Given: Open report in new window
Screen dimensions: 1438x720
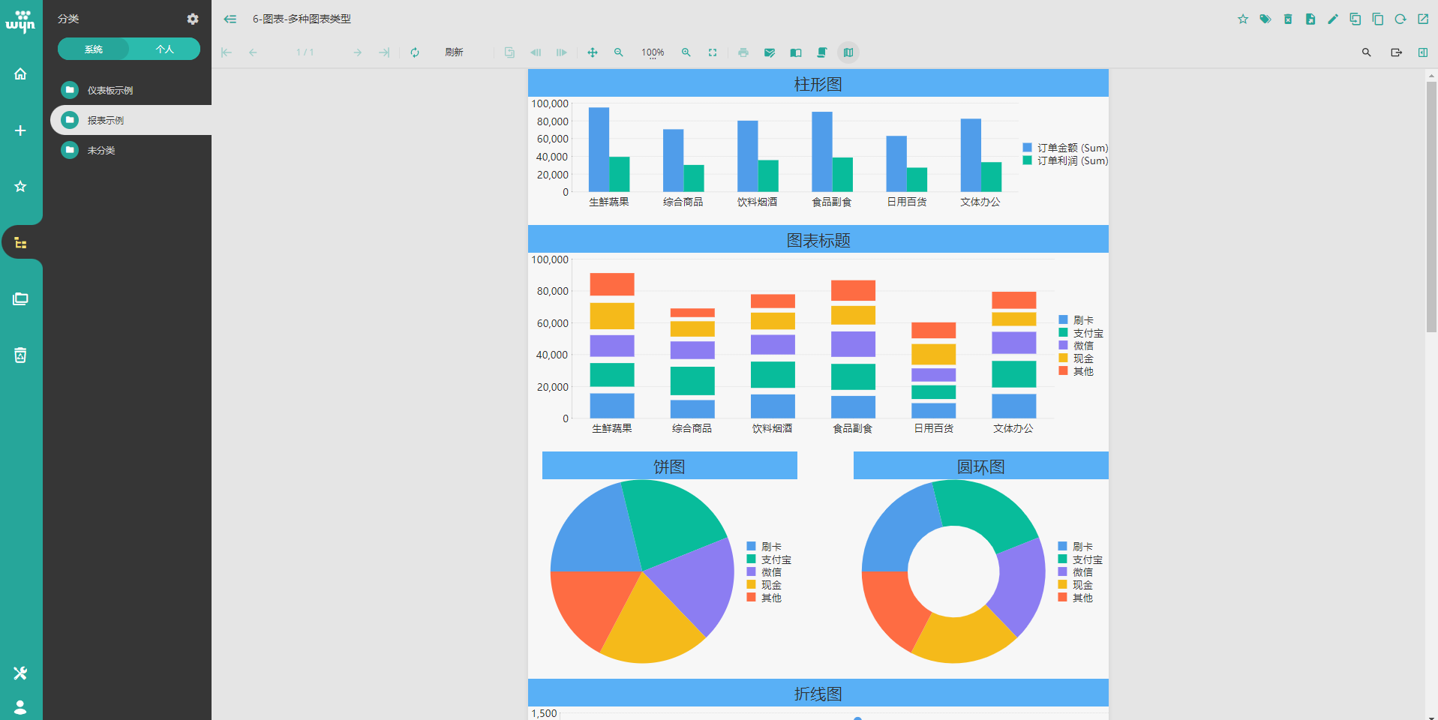Looking at the screenshot, I should [1423, 19].
